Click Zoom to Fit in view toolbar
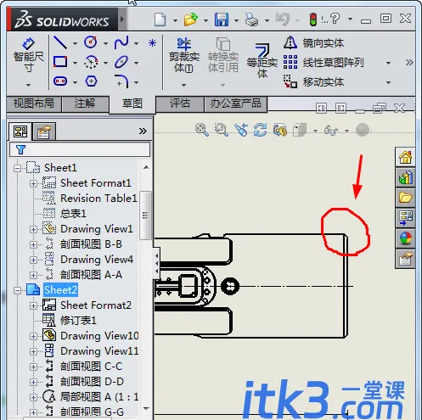This screenshot has height=420, width=422. coord(202,130)
